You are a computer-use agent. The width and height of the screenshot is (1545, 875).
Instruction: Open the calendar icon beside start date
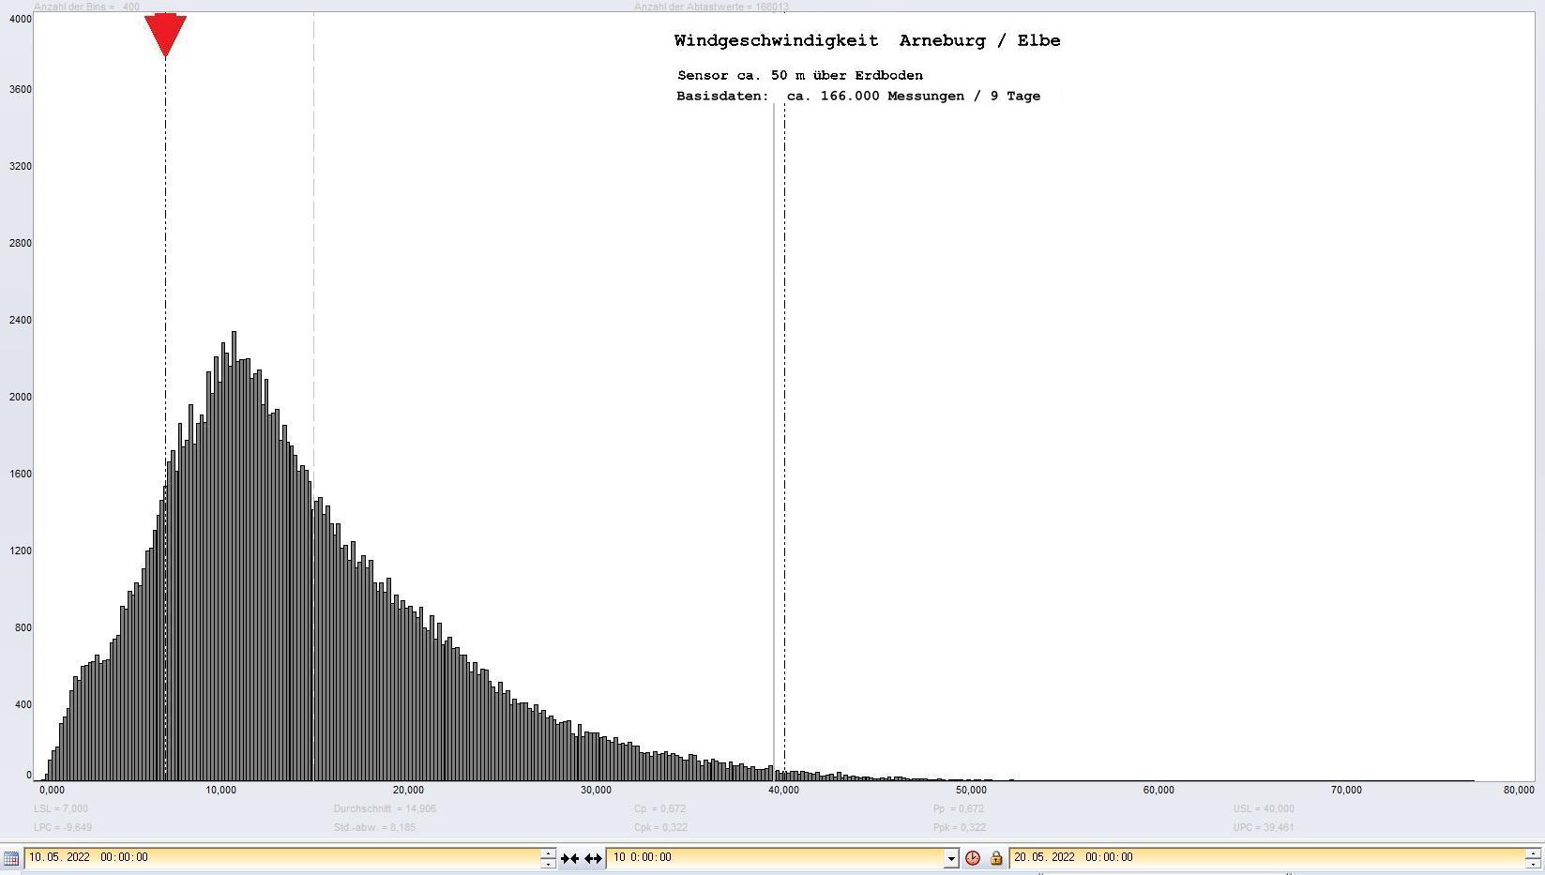pyautogui.click(x=10, y=858)
